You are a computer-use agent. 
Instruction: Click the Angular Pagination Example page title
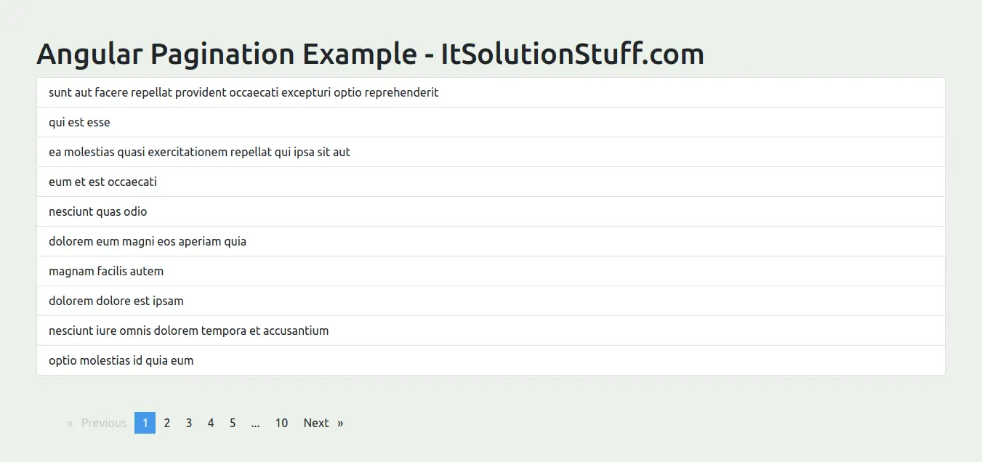[371, 54]
